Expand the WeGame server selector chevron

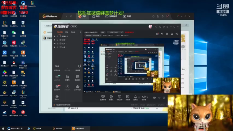coord(157,108)
